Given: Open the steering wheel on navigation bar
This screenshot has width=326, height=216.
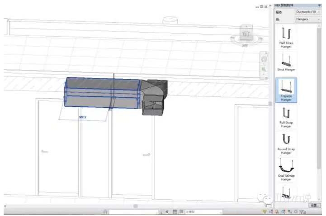Looking at the screenshot, I should (x=264, y=59).
